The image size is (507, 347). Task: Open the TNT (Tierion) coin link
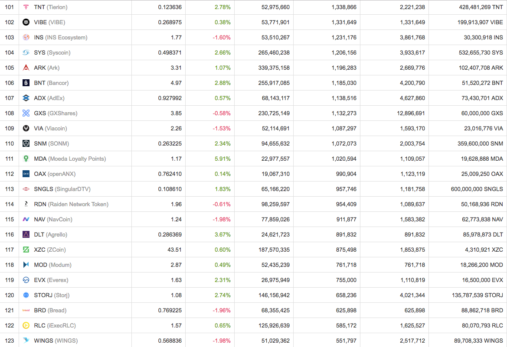(51, 7)
